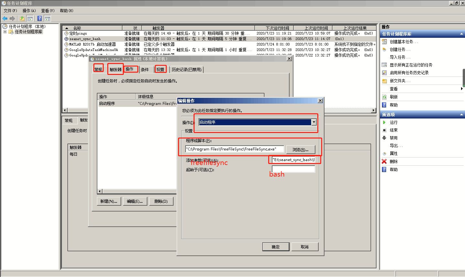Click the 起始于 start-in input field

[293, 169]
